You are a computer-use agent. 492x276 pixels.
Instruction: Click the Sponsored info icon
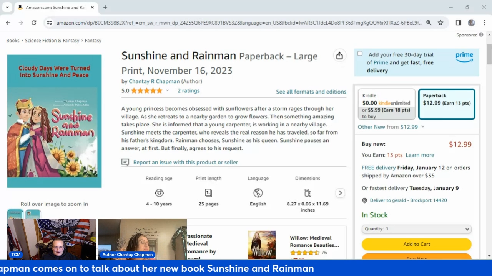point(481,35)
